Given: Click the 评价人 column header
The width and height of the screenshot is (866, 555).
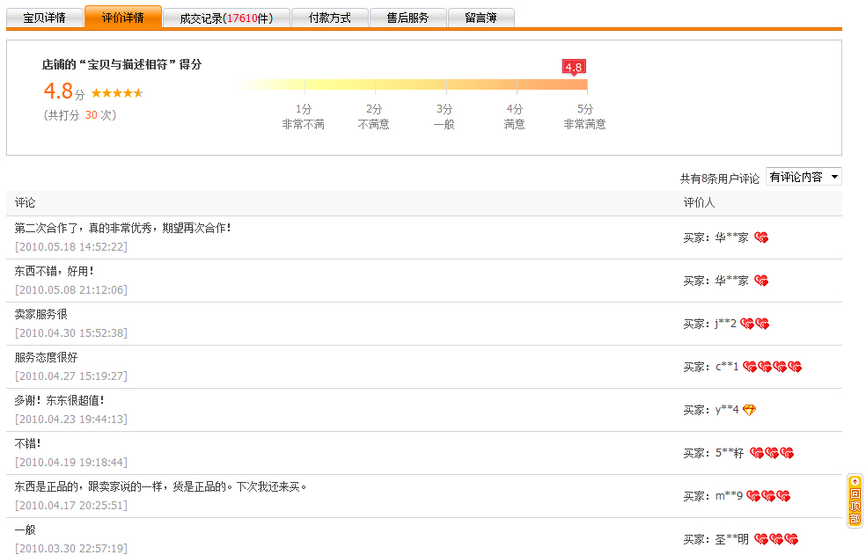Looking at the screenshot, I should click(x=699, y=202).
